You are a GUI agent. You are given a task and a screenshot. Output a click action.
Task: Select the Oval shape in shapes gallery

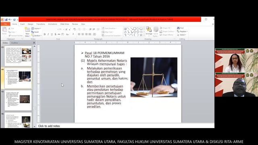pos(138,29)
